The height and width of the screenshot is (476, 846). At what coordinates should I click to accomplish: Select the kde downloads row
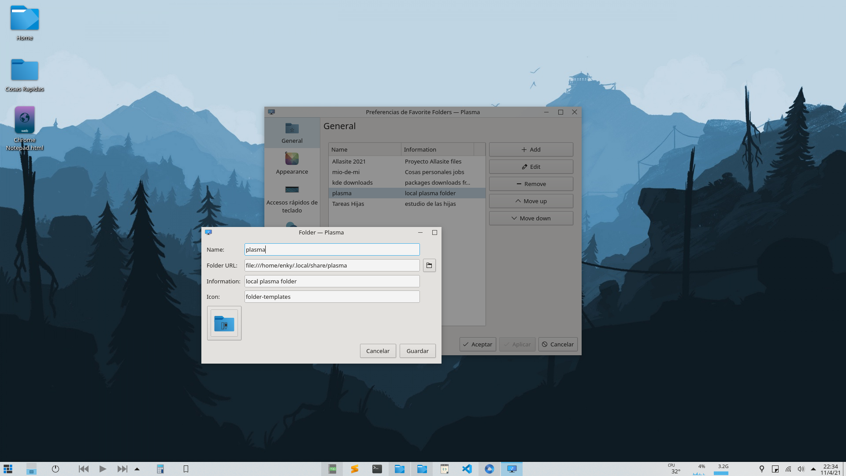pos(407,182)
